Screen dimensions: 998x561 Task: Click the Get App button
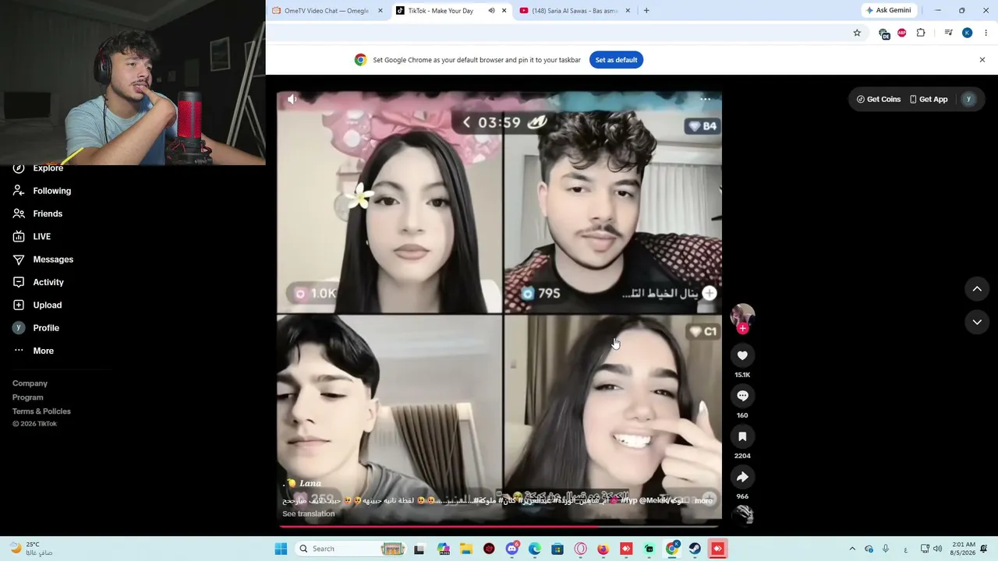pyautogui.click(x=929, y=99)
